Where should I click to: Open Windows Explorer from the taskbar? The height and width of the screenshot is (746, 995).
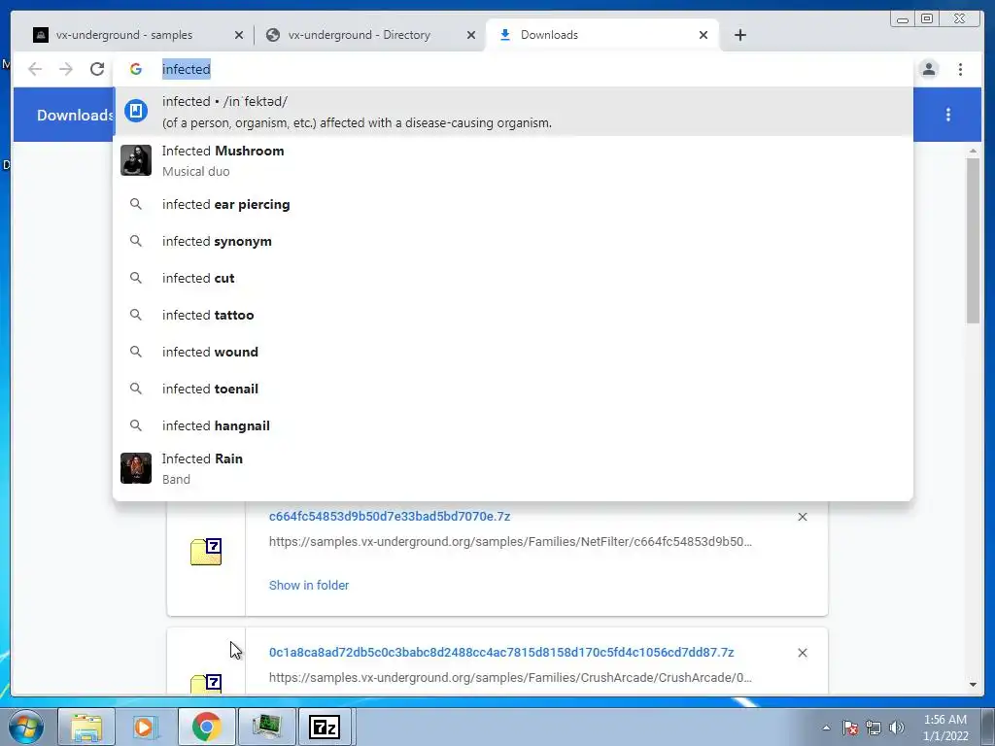(x=86, y=727)
